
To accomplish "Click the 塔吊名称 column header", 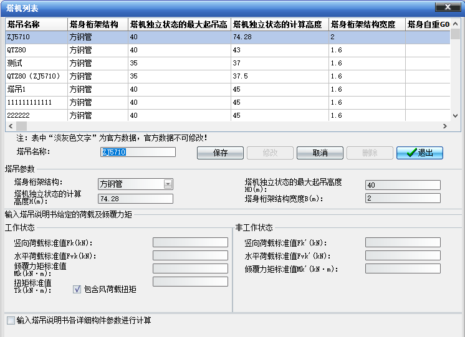I will point(37,24).
